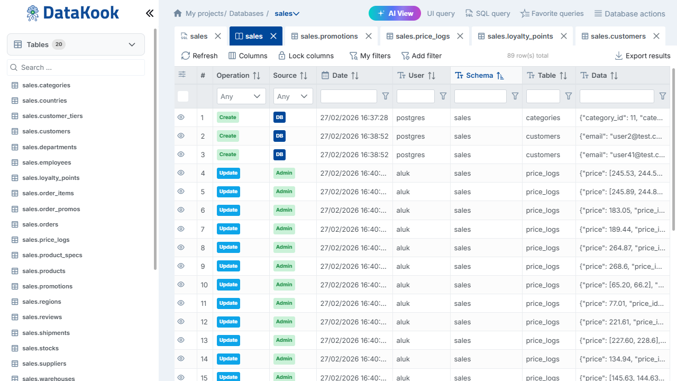Open the User column filter funnel
Screen dimensions: 677x381
click(443, 96)
